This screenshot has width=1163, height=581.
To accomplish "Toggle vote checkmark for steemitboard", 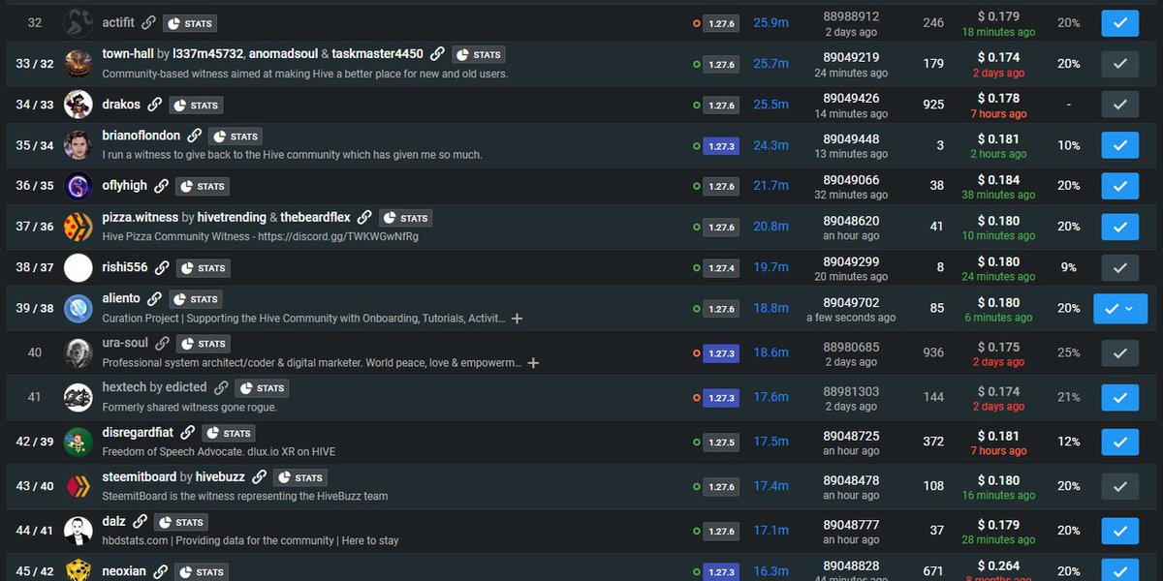I will pos(1119,486).
